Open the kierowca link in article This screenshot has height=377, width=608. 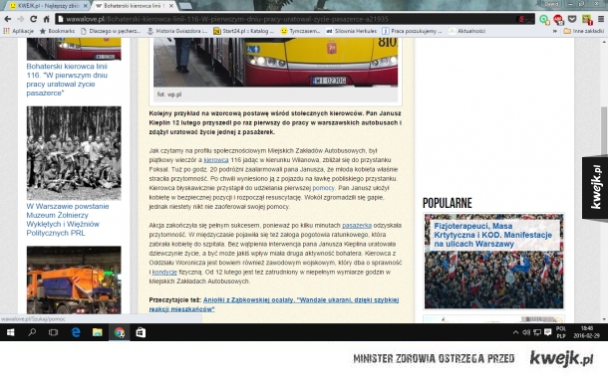216,160
